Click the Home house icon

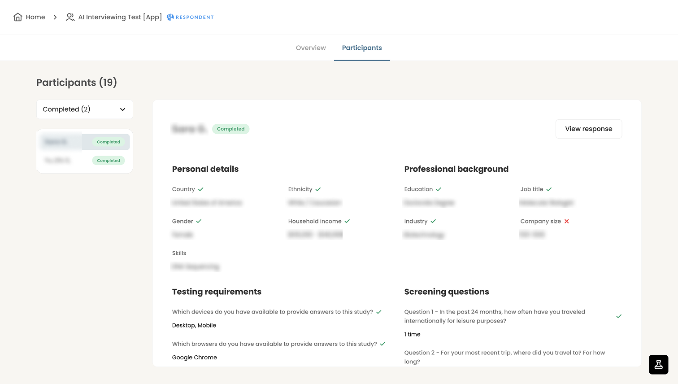18,17
